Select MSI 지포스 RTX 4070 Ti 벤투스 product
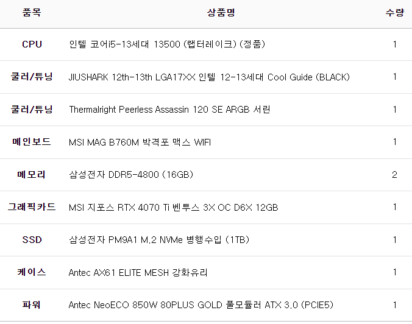This screenshot has width=412, height=324. click(173, 208)
